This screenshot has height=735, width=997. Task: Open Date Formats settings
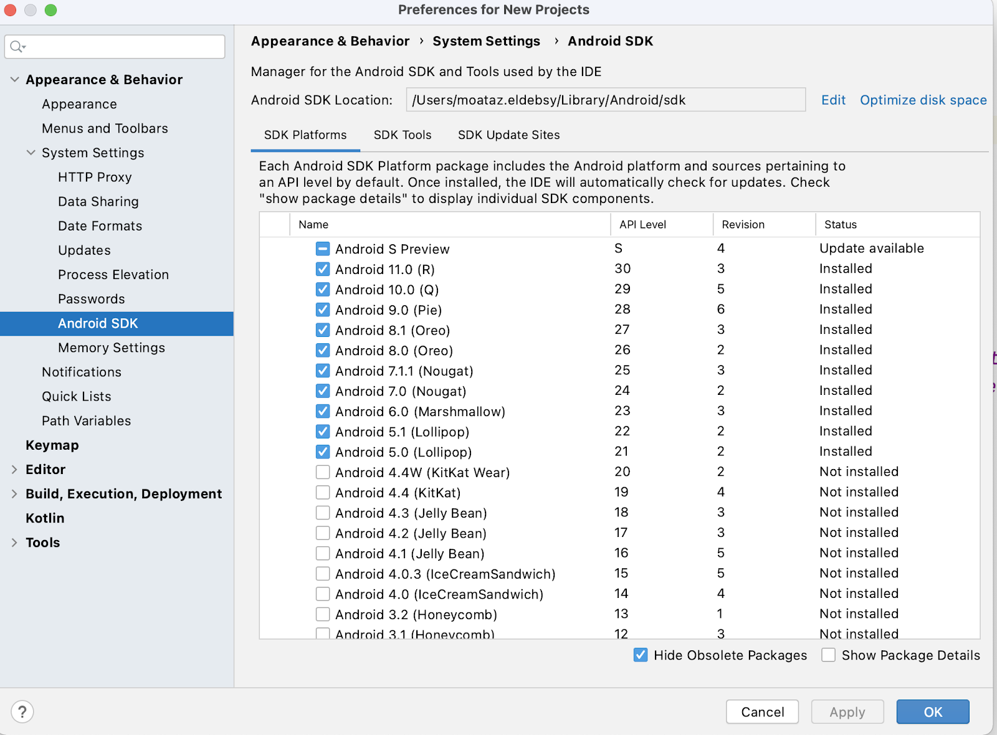pyautogui.click(x=100, y=225)
